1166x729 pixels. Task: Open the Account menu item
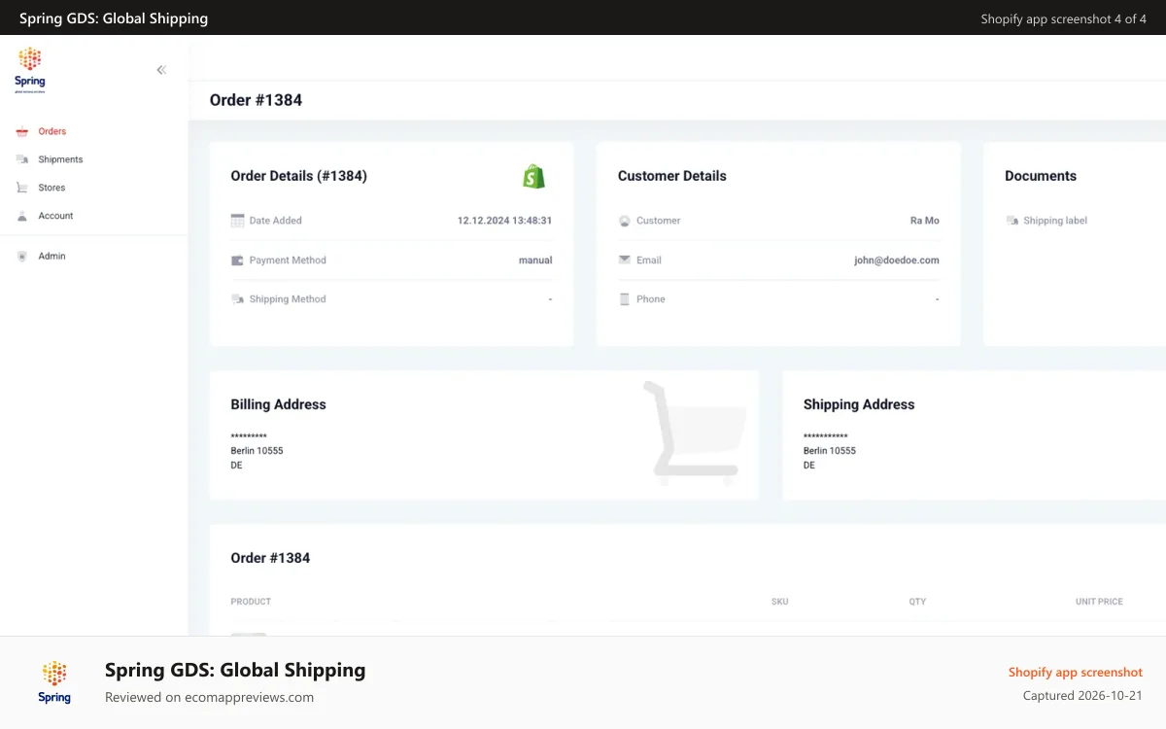tap(55, 216)
